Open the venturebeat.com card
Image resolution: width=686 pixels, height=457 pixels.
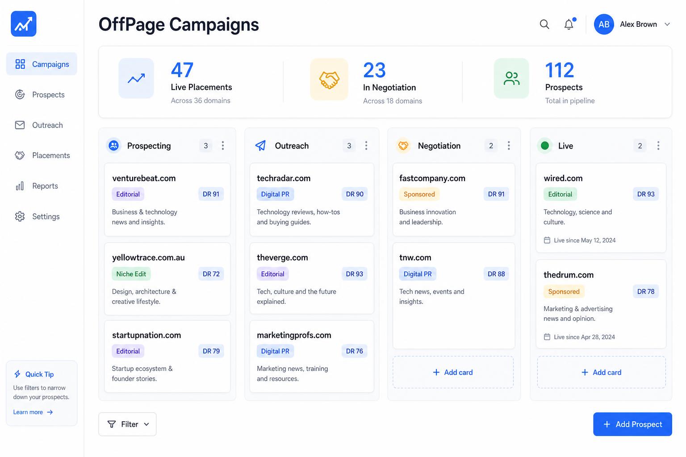click(167, 199)
